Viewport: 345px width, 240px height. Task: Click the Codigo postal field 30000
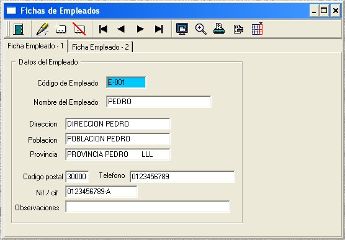point(77,177)
